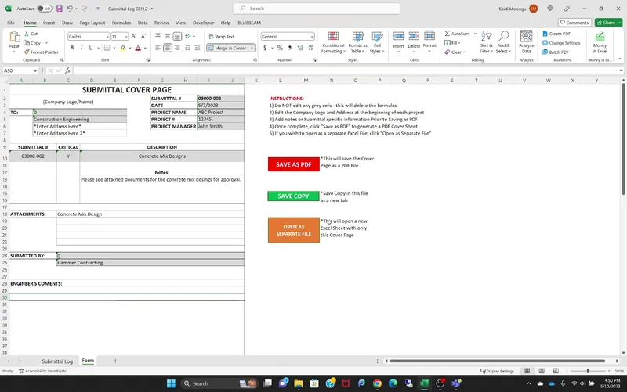Image resolution: width=627 pixels, height=392 pixels.
Task: Open the Fill dropdown
Action: 452,43
